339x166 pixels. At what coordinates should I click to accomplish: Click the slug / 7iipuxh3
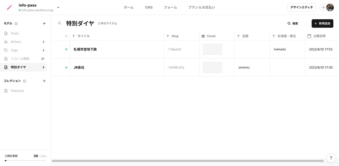pos(174,49)
